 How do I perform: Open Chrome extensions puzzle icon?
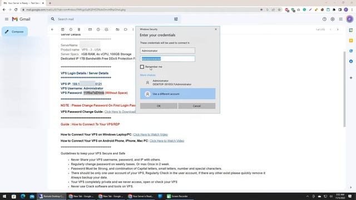click(334, 10)
